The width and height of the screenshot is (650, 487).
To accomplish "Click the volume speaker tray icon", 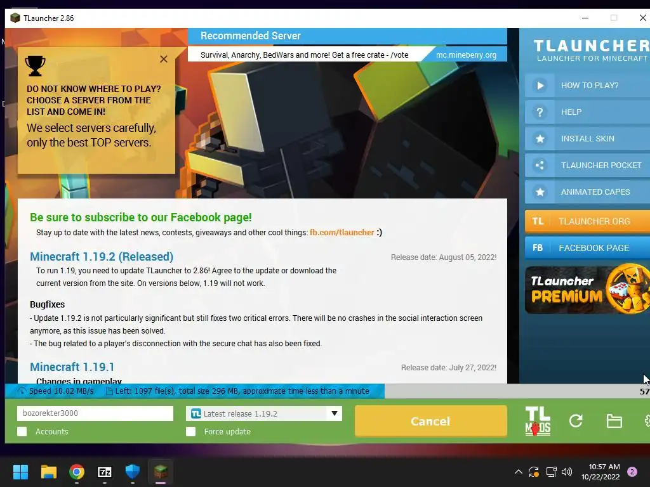I will (x=566, y=472).
